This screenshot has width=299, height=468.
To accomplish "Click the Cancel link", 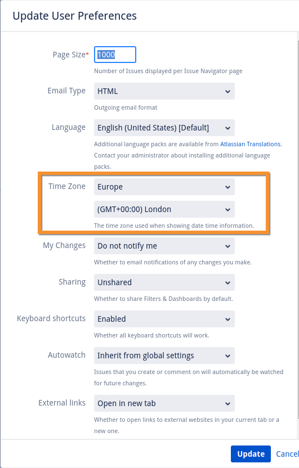I will 287,454.
